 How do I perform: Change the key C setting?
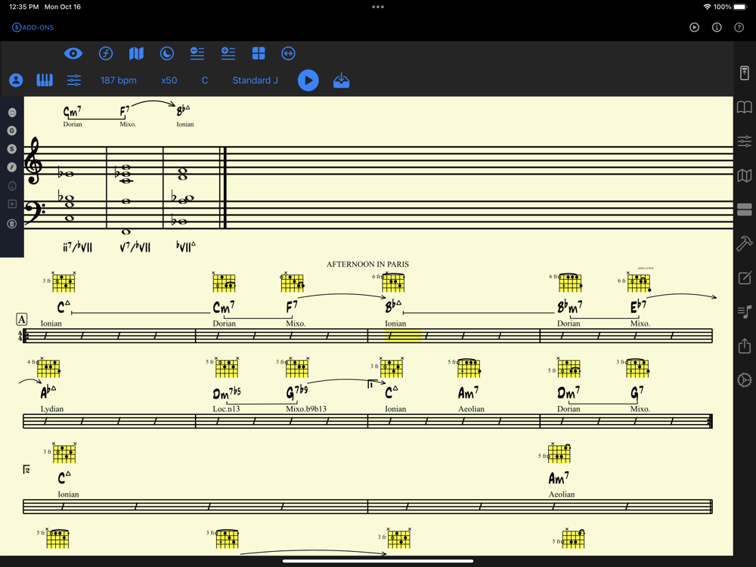pos(205,81)
